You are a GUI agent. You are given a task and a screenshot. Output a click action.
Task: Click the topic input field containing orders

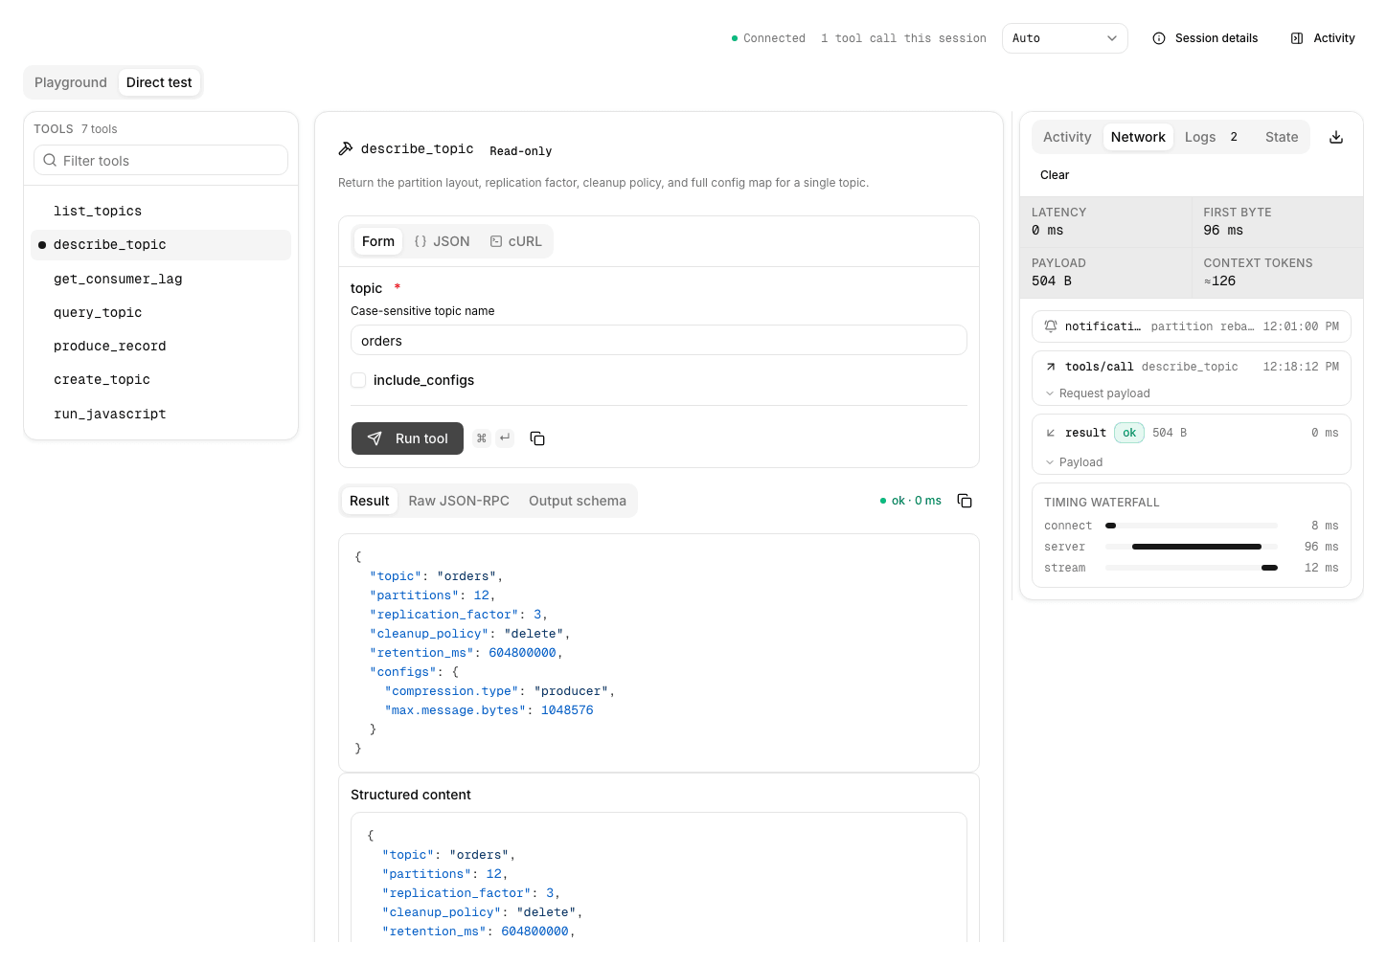point(659,340)
